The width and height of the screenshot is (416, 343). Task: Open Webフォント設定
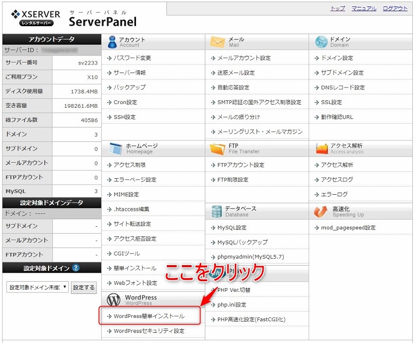(135, 283)
